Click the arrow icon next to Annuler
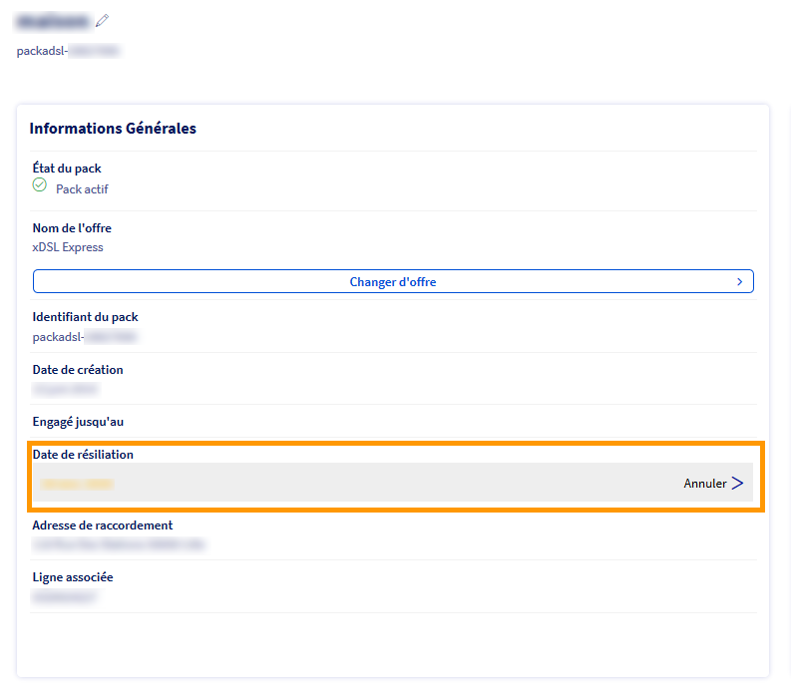Screen dimensions: 791x695 738,484
